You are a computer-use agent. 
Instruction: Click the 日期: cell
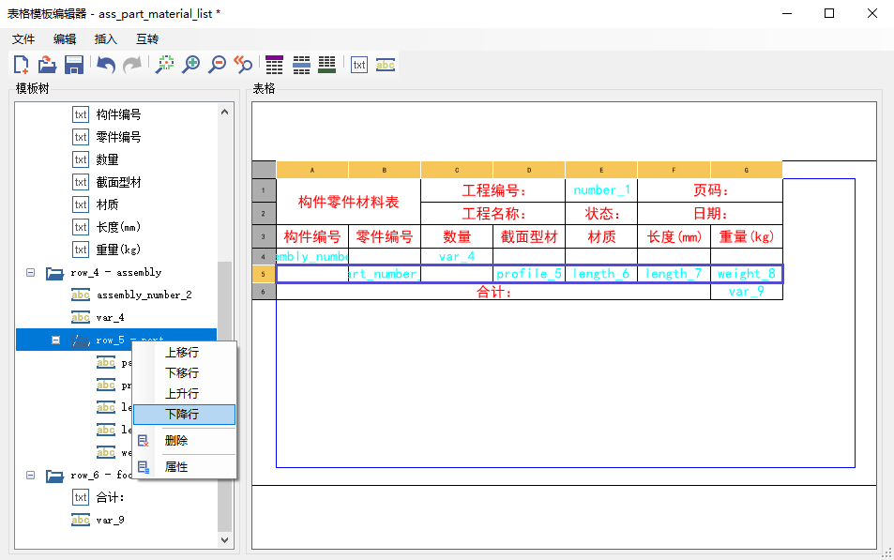(x=710, y=214)
